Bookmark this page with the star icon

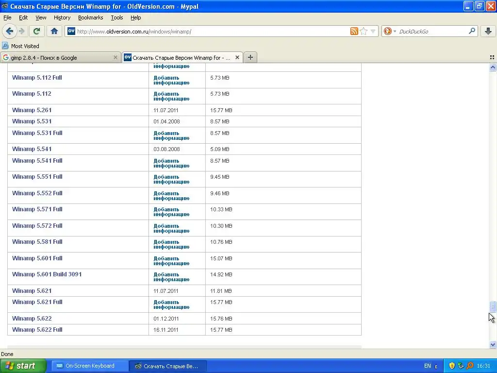pos(364,31)
